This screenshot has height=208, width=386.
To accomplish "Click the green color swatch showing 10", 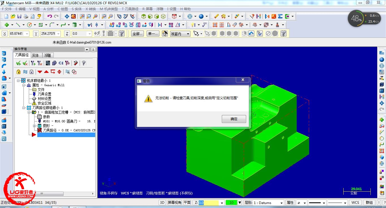I will tap(231, 203).
